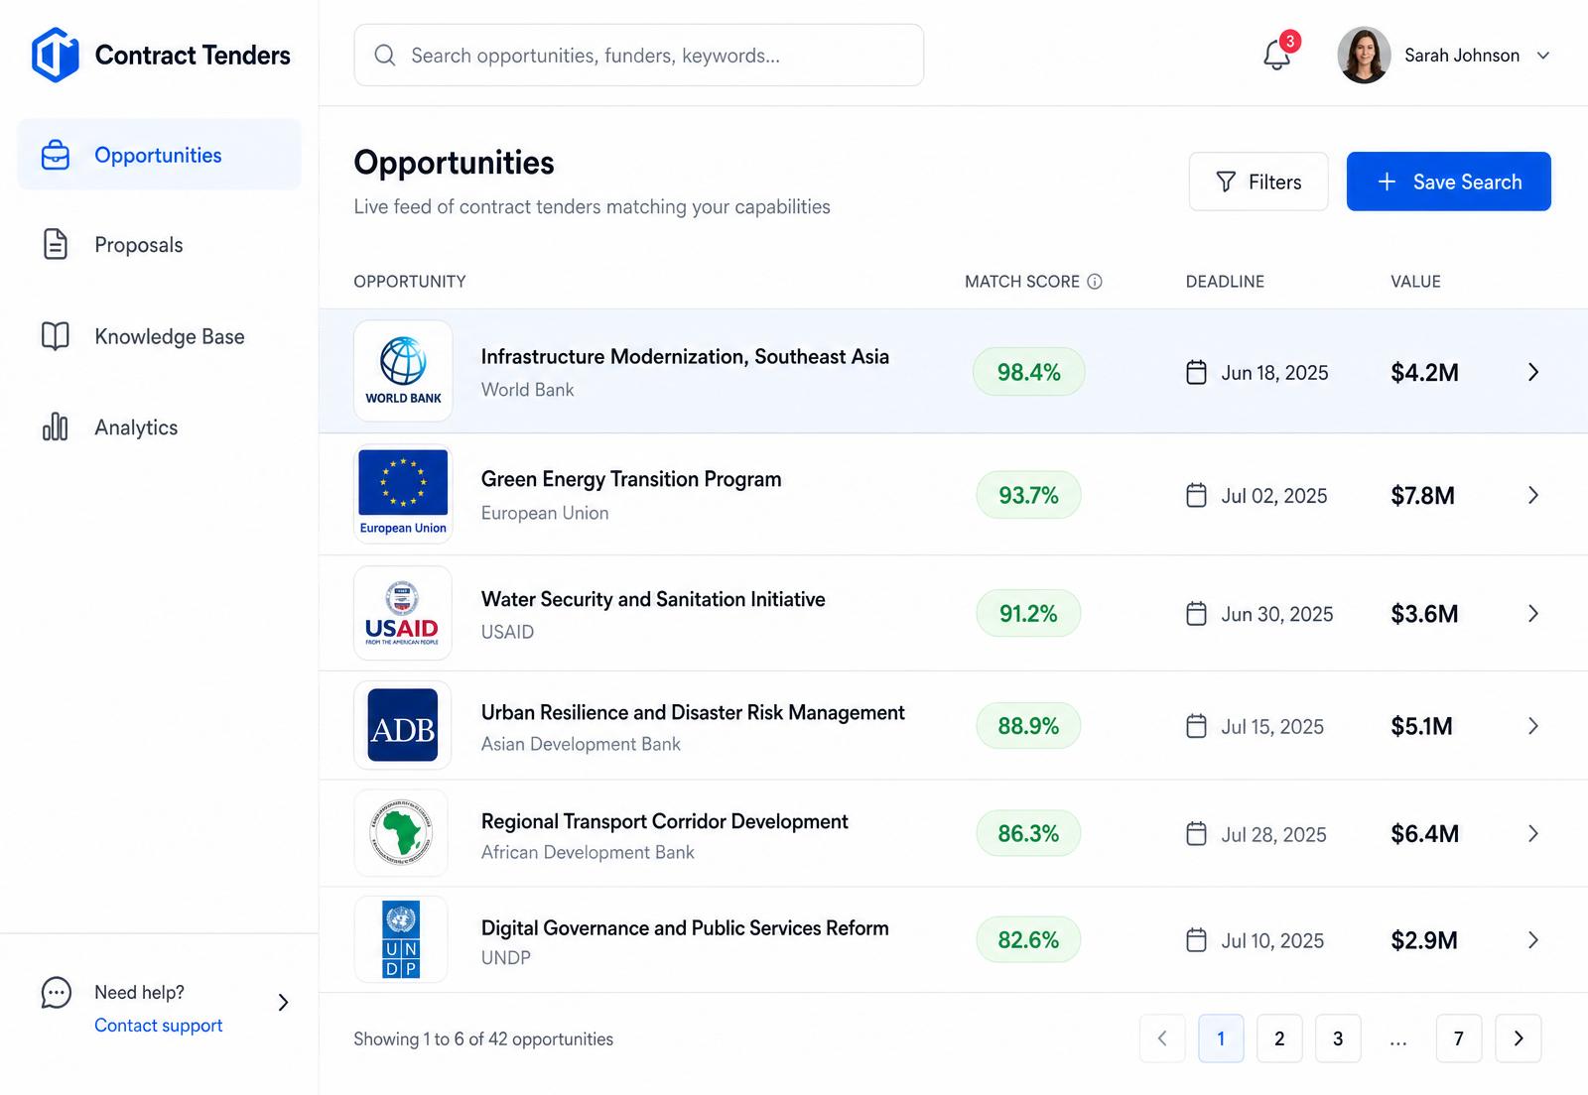Go to next page arrow
This screenshot has width=1588, height=1095.
coord(1519,1038)
